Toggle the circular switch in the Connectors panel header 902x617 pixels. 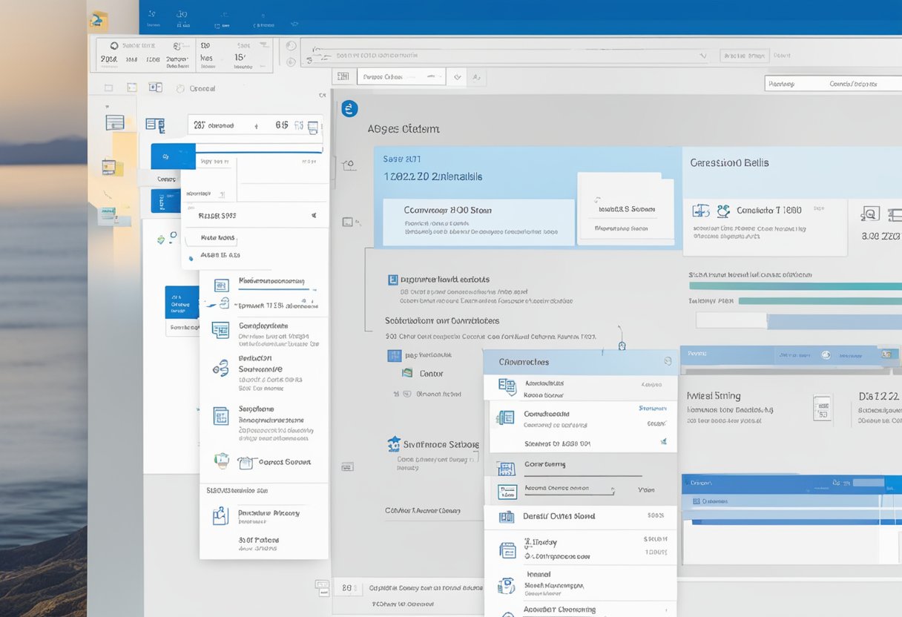[x=668, y=360]
